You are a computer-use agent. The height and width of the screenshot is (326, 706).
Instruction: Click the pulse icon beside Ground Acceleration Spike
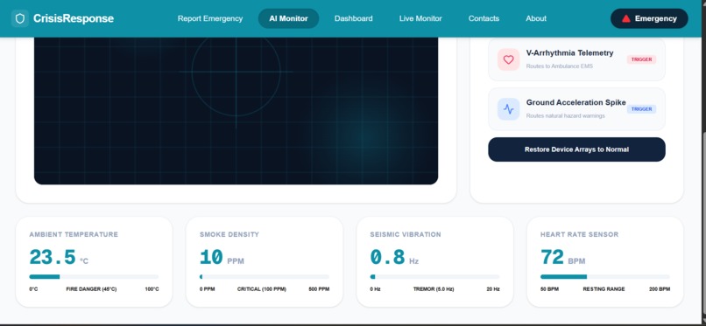[x=508, y=109]
